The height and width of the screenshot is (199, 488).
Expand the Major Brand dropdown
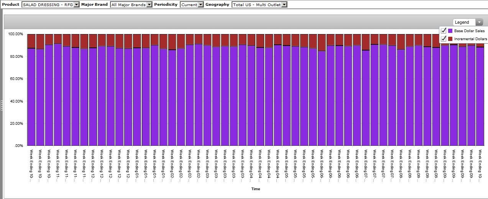pyautogui.click(x=150, y=5)
